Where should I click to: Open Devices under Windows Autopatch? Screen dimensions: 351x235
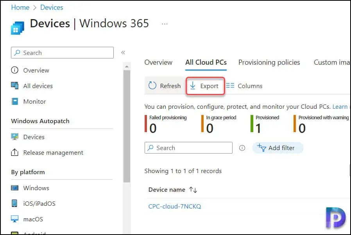(34, 137)
